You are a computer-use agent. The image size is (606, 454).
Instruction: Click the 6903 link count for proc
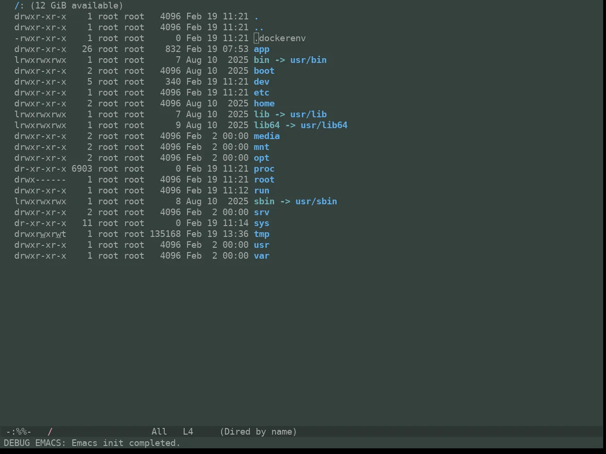82,169
